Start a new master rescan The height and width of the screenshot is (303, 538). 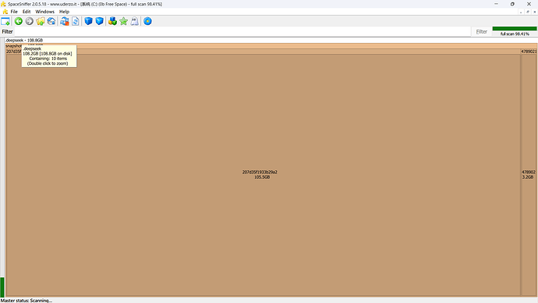(65, 21)
